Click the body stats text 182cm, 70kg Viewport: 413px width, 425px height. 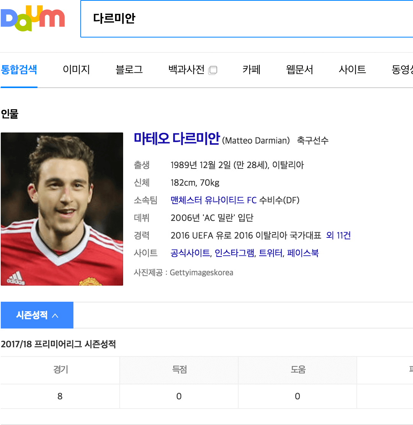[x=195, y=183]
